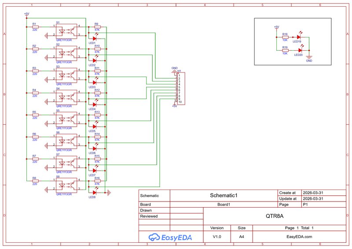The image size is (352, 249).
Task: Select the S1 reflective sensor symbol
Action: [66, 31]
